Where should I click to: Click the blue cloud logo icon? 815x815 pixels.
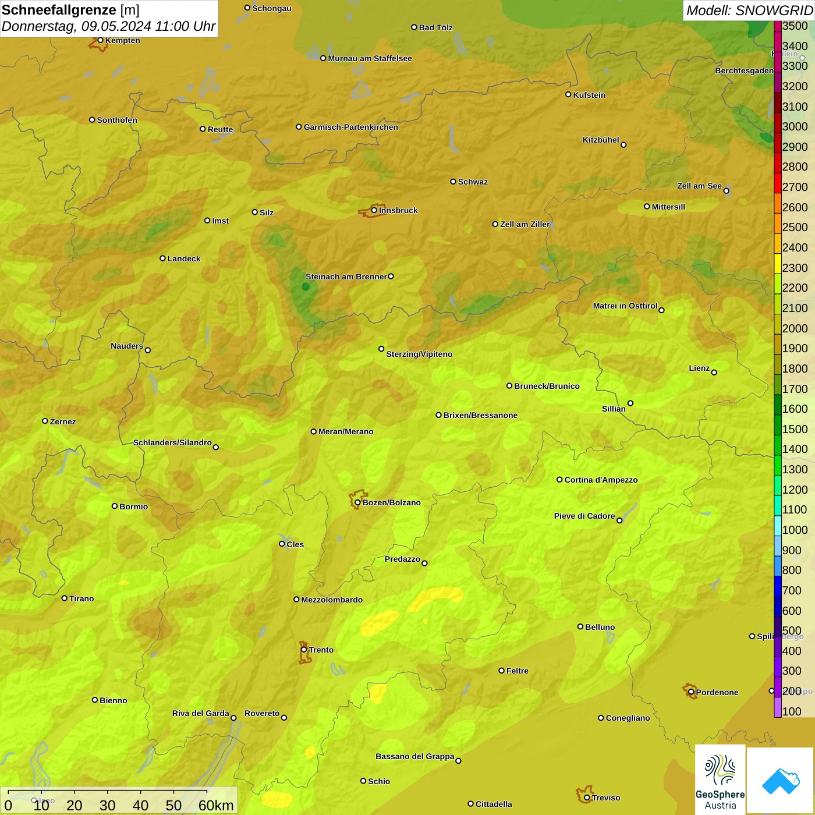[x=781, y=781]
